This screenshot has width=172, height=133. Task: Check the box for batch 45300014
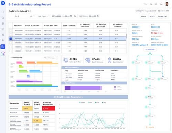(11, 51)
